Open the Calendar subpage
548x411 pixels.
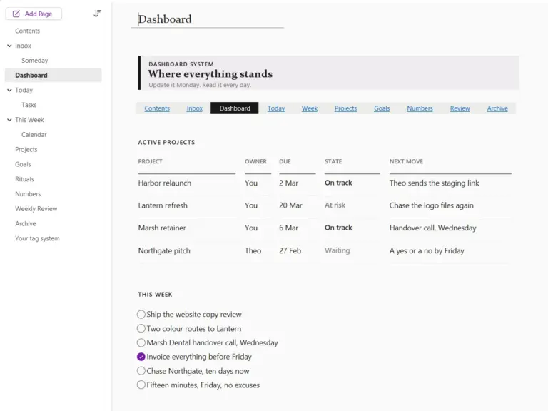click(34, 135)
